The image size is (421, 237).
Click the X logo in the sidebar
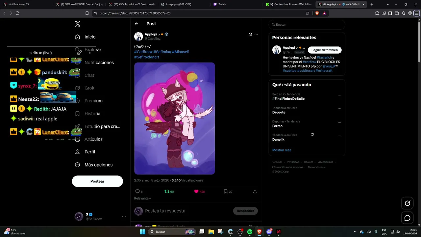[78, 24]
